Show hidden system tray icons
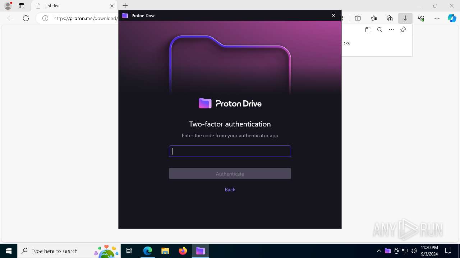Screen dimensions: 460x258 (379, 251)
